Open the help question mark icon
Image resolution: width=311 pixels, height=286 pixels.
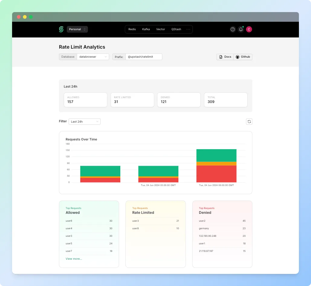coord(233,29)
